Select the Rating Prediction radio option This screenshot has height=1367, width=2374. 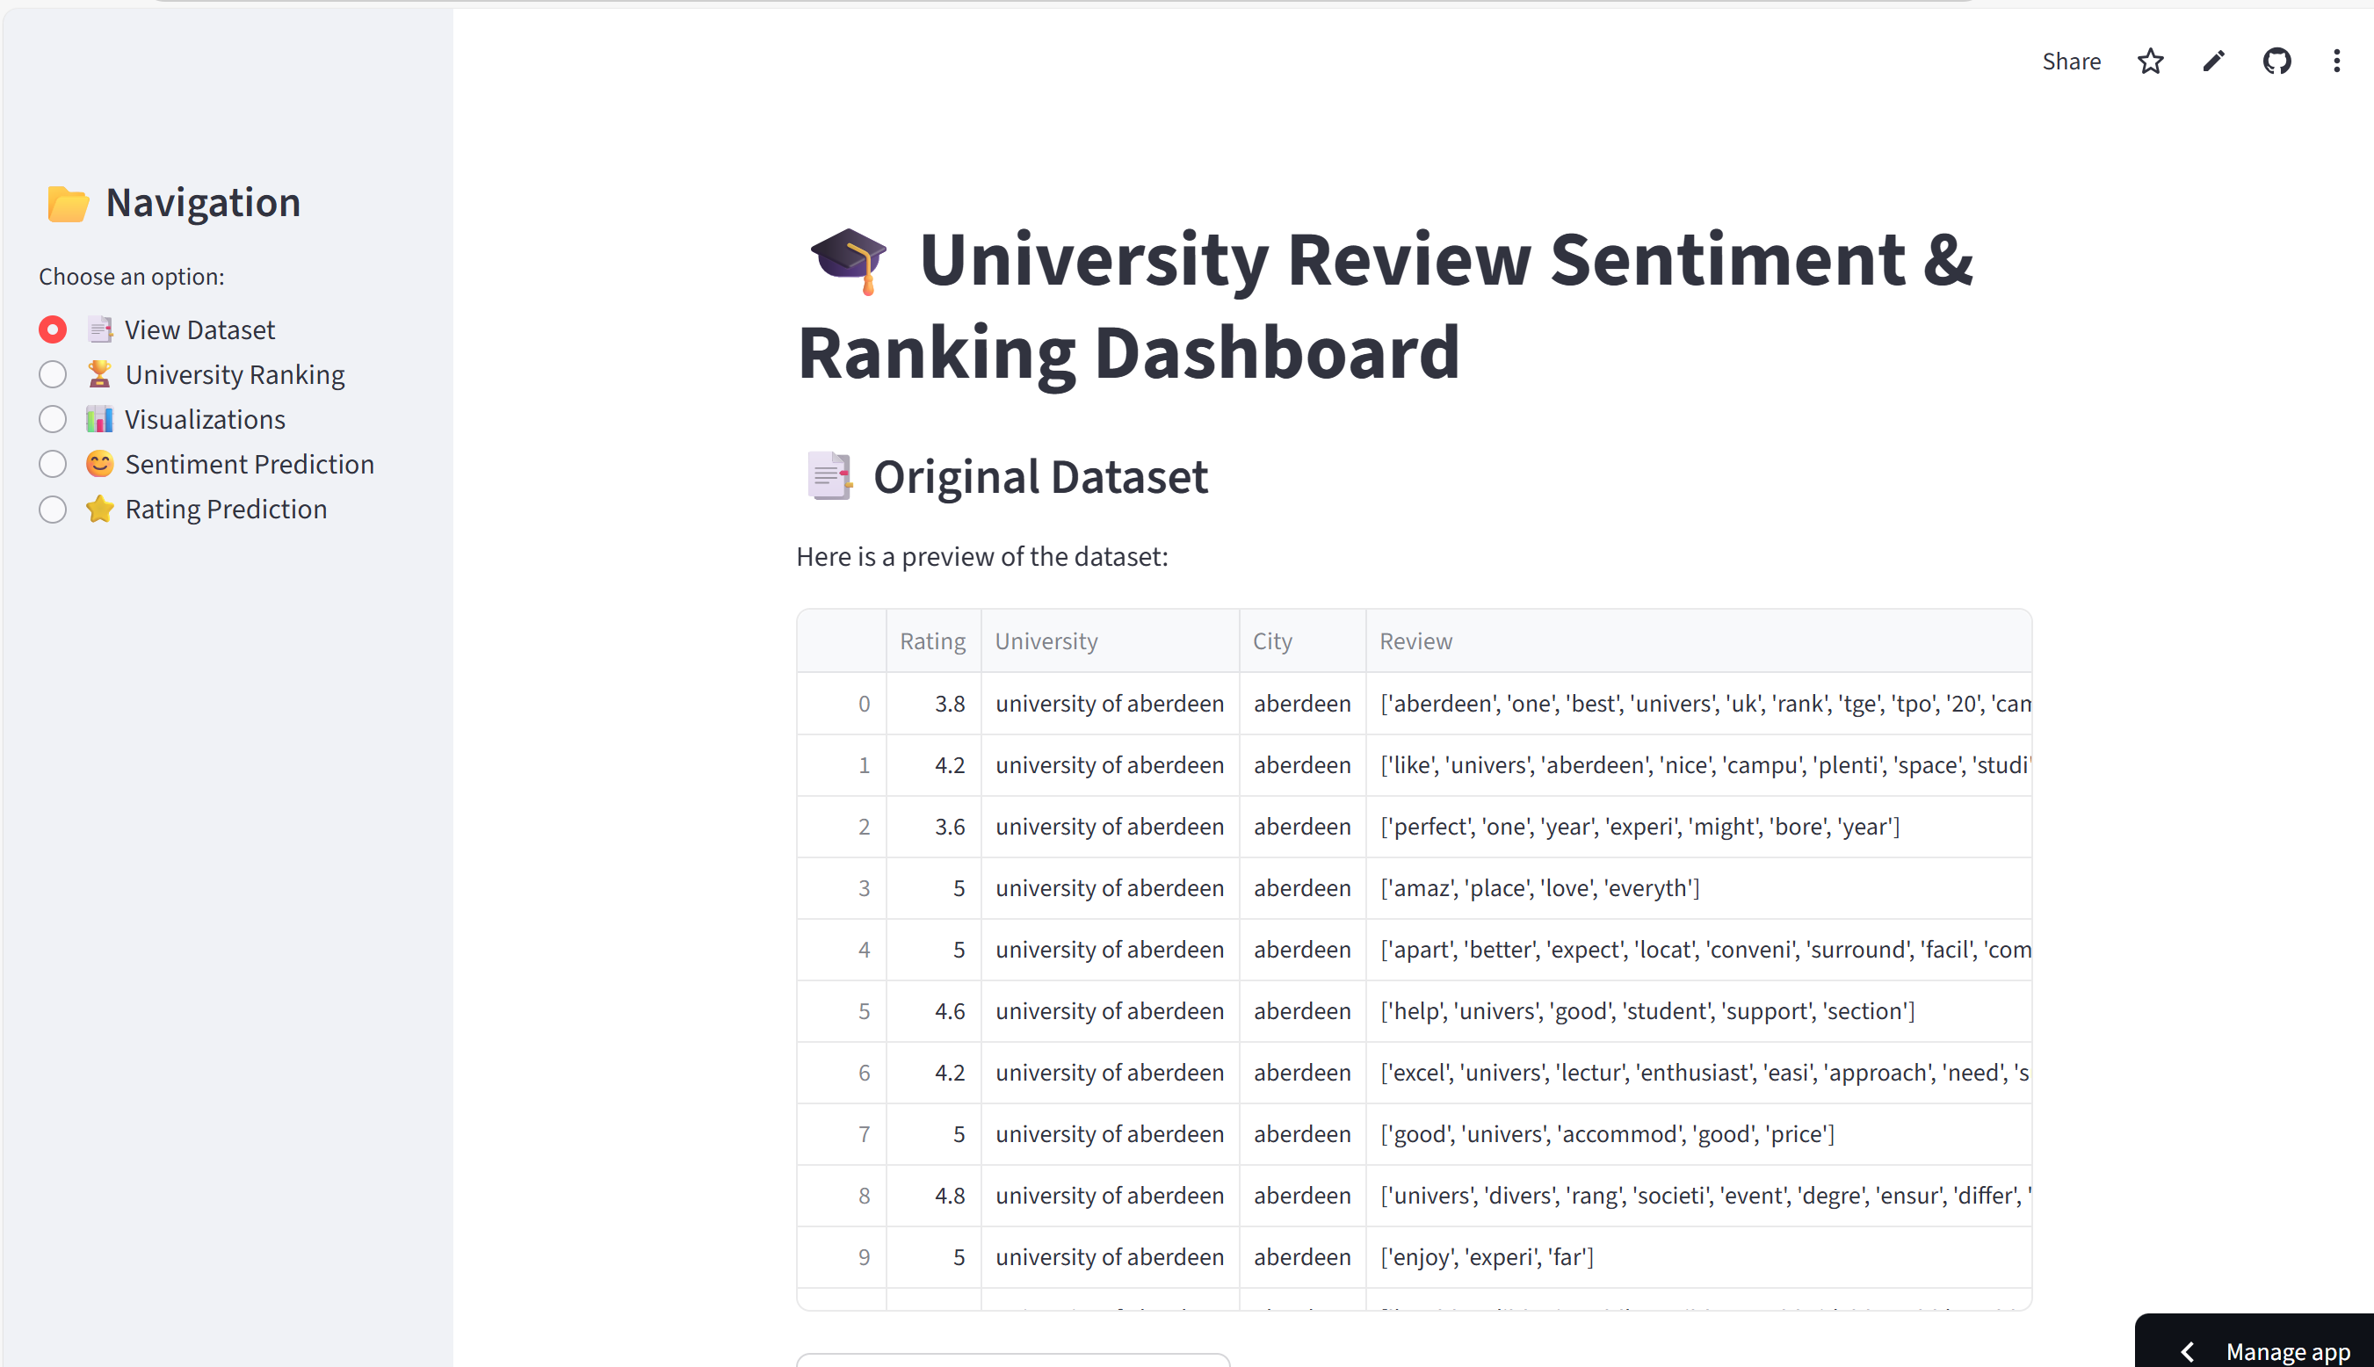(x=53, y=508)
